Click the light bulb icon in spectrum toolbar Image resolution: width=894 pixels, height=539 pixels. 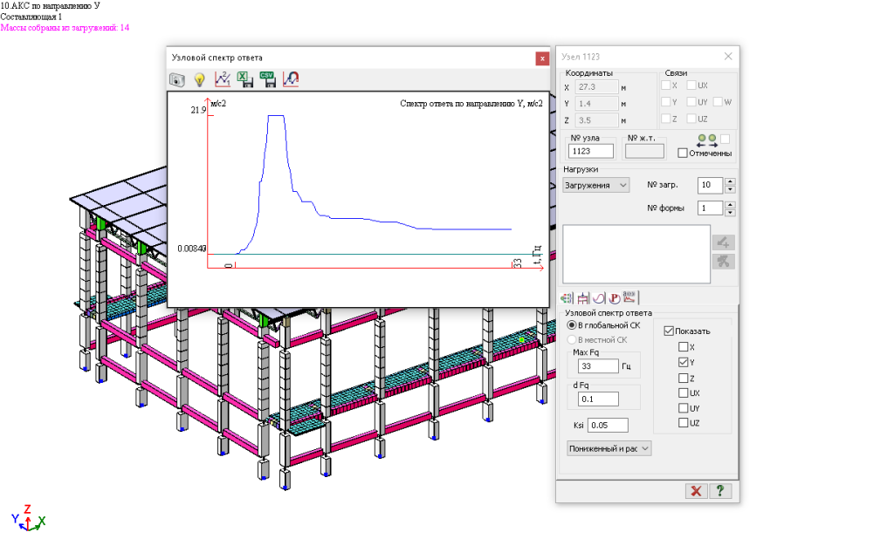point(199,79)
